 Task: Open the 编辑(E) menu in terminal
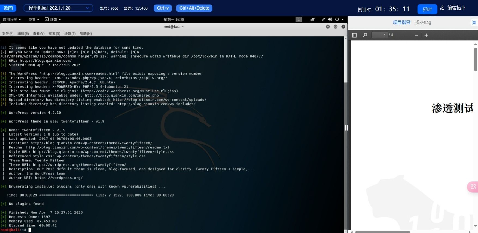tap(23, 34)
